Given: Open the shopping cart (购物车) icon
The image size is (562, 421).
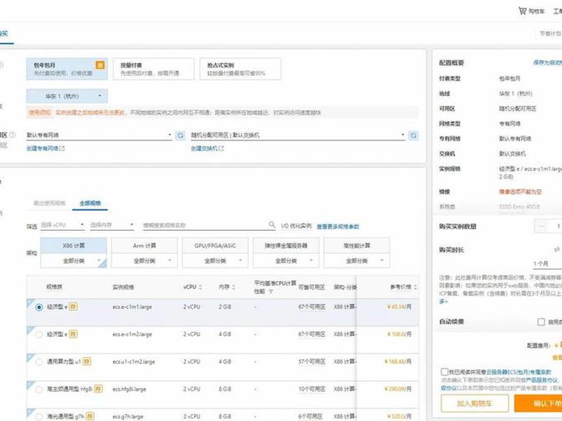Looking at the screenshot, I should coord(523,11).
